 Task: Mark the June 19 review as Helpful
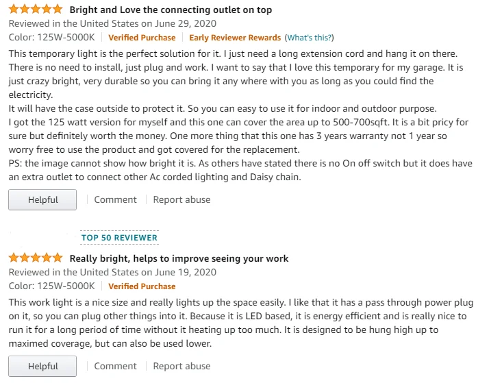(x=42, y=366)
